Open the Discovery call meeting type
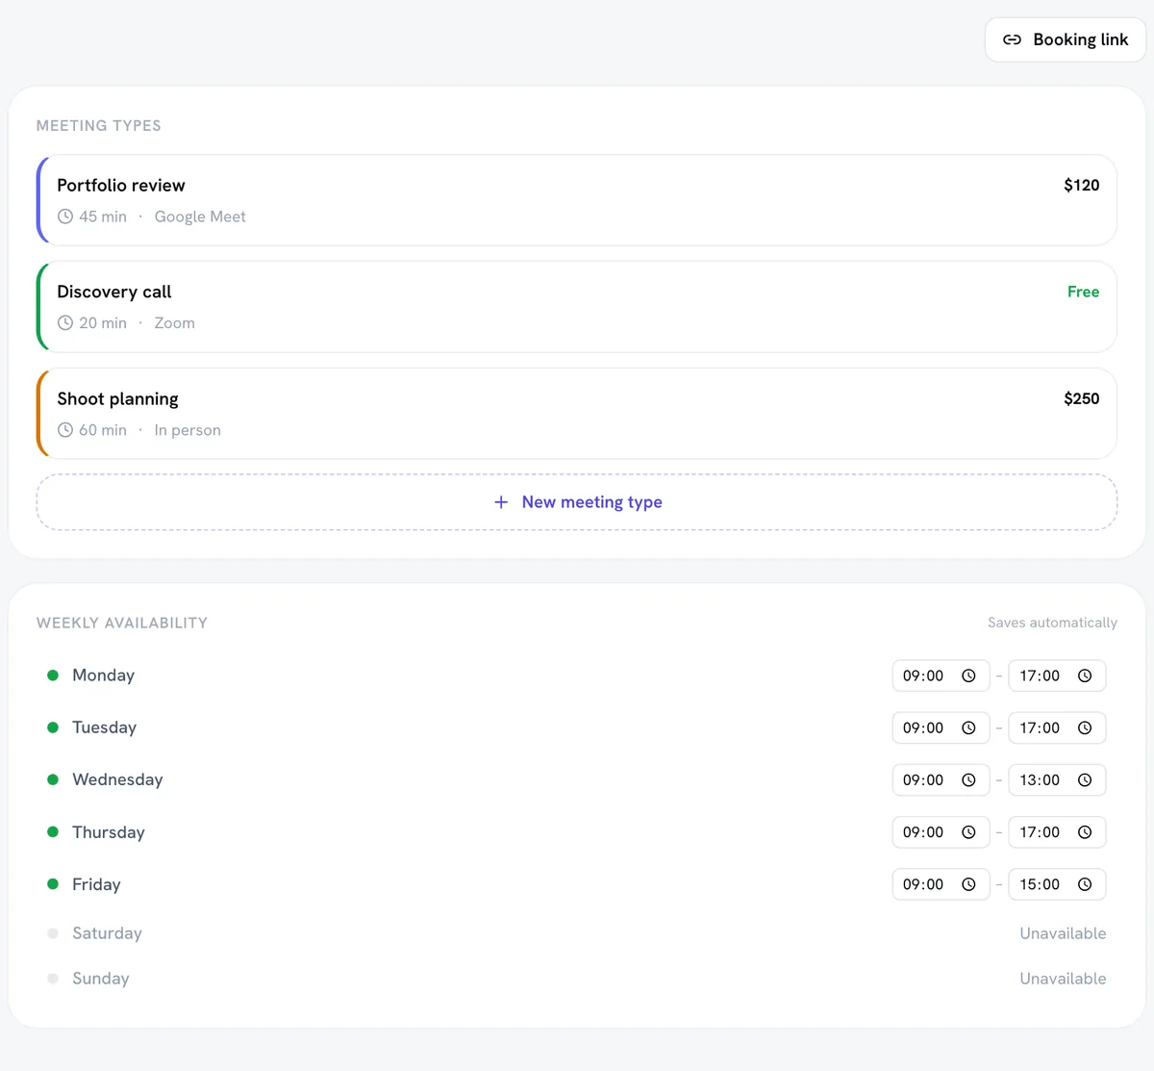The height and width of the screenshot is (1071, 1154). pos(577,307)
